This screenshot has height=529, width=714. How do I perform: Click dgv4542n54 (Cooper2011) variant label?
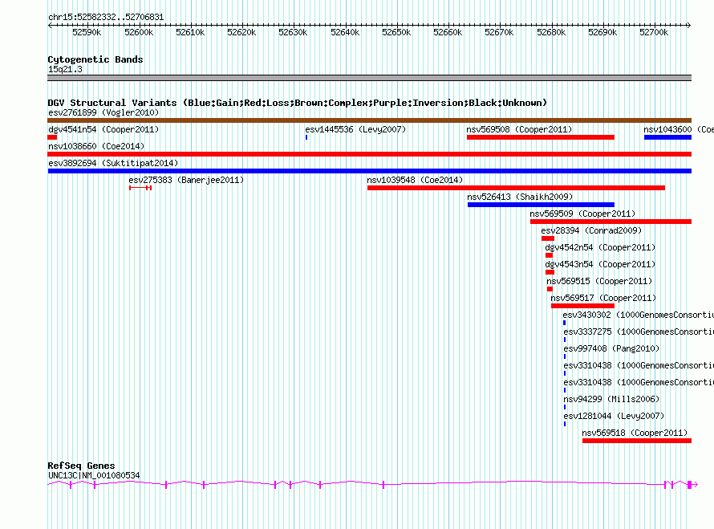coord(600,247)
